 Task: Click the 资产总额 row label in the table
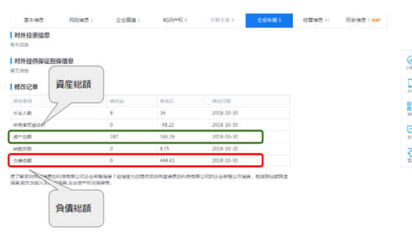click(23, 137)
